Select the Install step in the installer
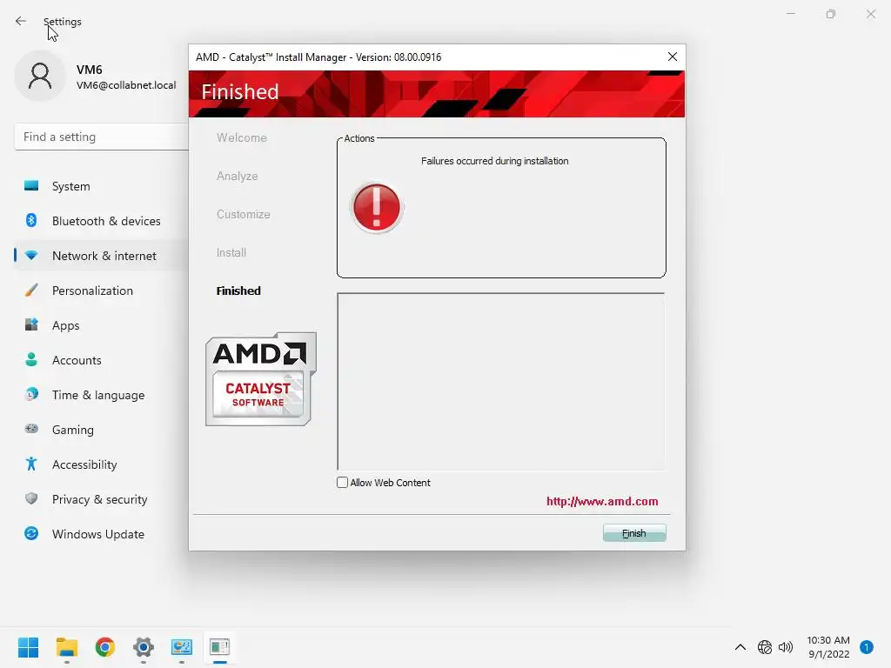Screen dimensions: 891x668 (x=231, y=252)
